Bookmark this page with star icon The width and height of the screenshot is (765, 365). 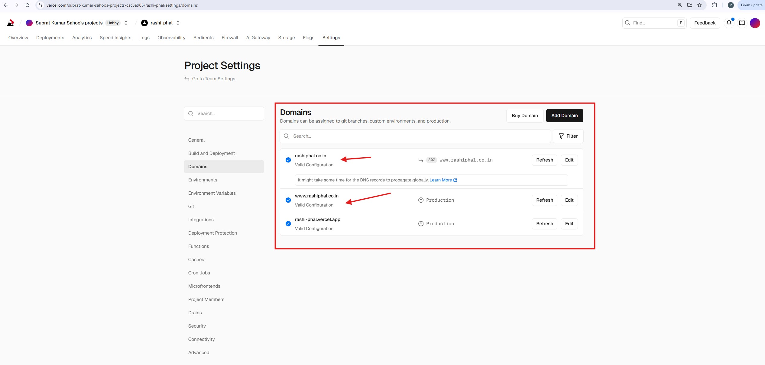pos(699,5)
